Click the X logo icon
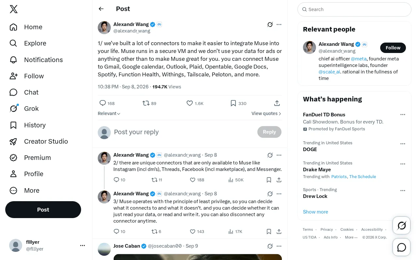This screenshot has height=260, width=417. point(14,9)
